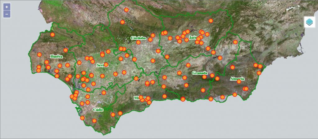318x139 pixels.
Task: Select the northernmost marker in Córdoba province
Action: (126, 10)
